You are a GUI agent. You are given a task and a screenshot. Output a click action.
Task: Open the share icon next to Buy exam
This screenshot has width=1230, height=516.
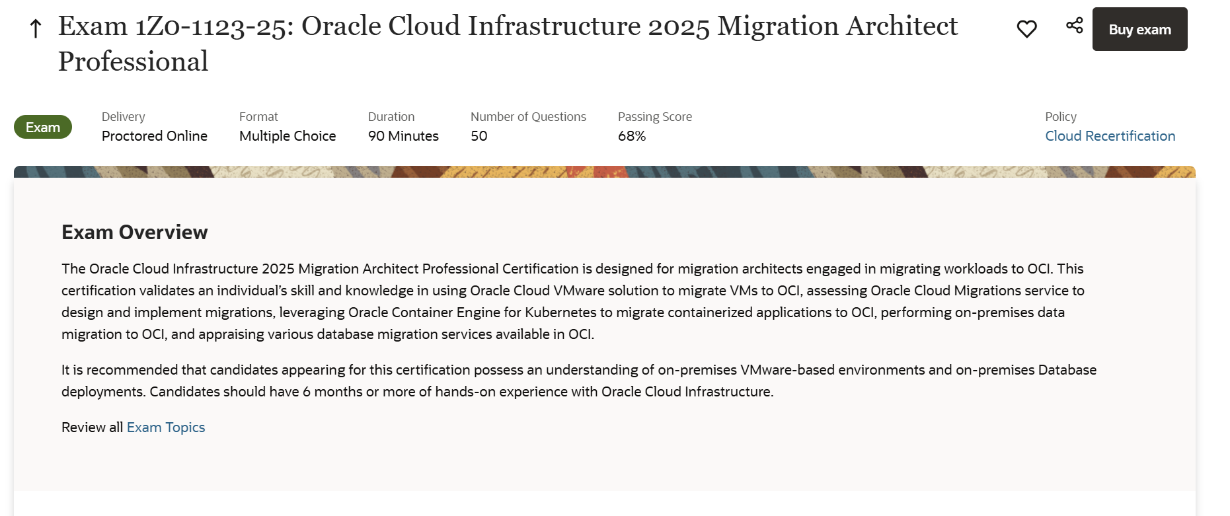pos(1075,26)
